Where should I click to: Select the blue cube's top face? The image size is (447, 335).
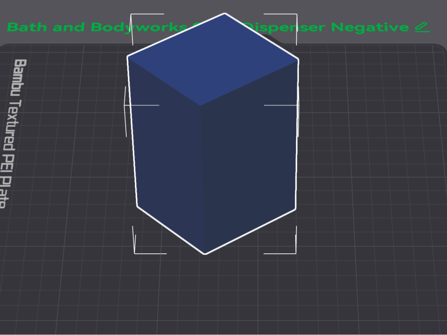[x=213, y=59]
